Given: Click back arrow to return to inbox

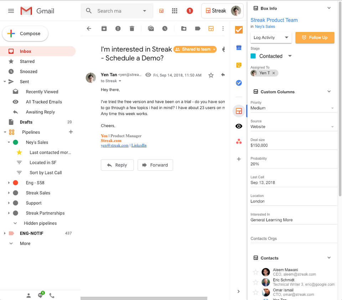Looking at the screenshot, I should click(x=89, y=28).
